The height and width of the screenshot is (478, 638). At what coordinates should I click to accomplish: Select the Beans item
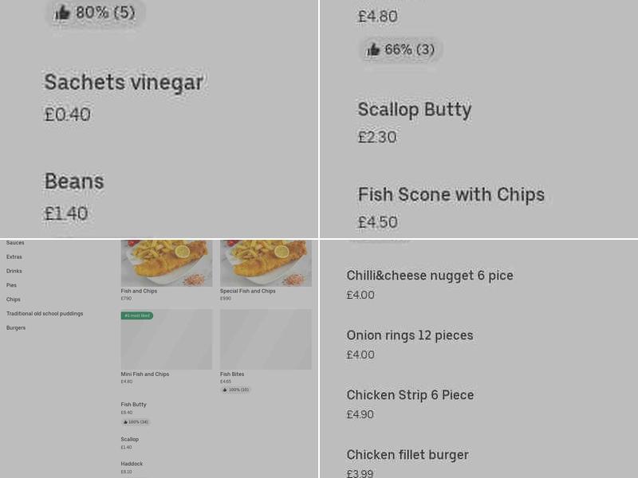[x=73, y=182]
